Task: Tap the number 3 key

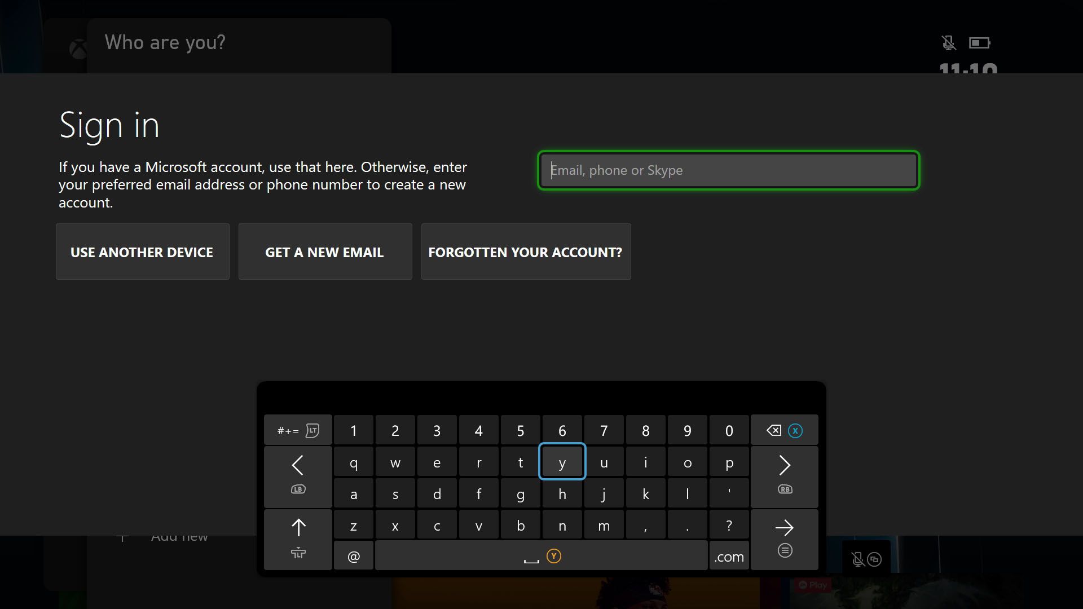Action: pyautogui.click(x=437, y=431)
